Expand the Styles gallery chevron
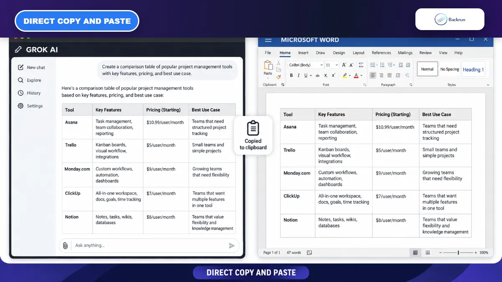 click(488, 85)
